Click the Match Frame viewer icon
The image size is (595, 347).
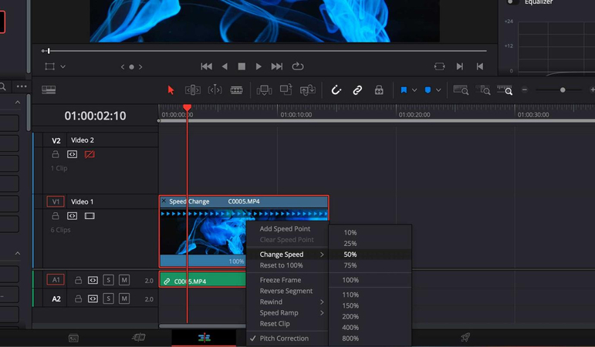(439, 66)
